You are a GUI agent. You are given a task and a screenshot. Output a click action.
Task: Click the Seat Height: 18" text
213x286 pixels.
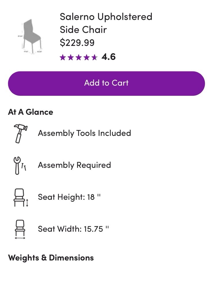(x=69, y=197)
